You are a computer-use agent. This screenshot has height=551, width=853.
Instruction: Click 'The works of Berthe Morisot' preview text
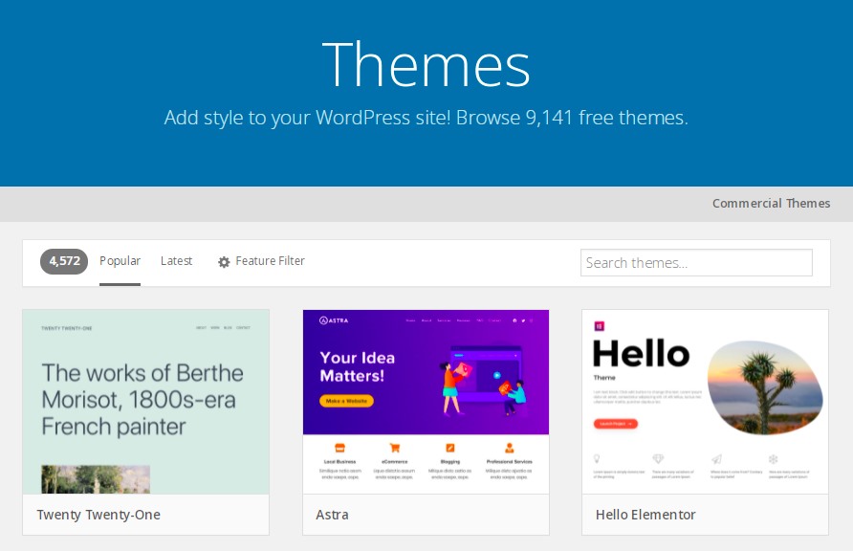pyautogui.click(x=142, y=400)
